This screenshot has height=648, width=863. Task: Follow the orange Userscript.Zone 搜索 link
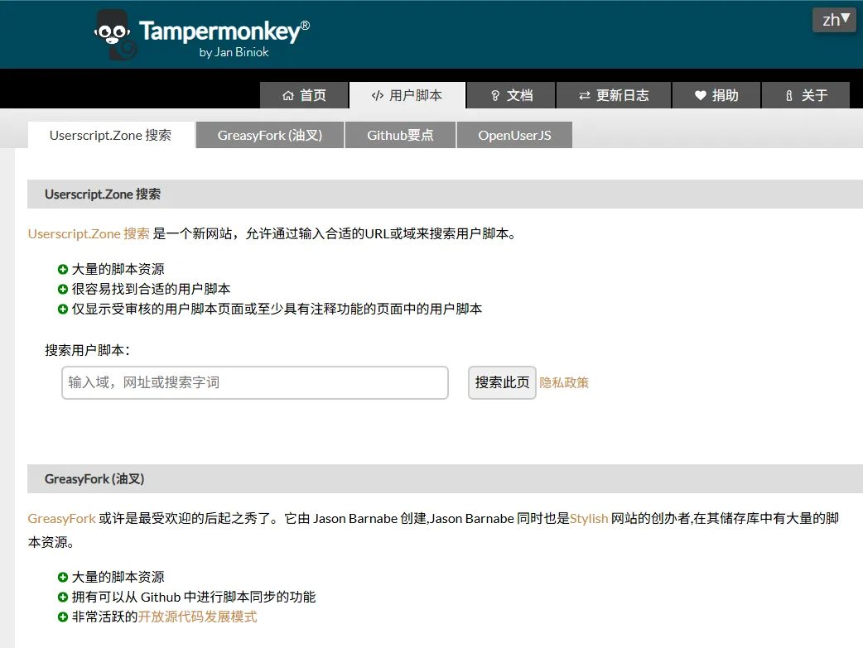[89, 233]
